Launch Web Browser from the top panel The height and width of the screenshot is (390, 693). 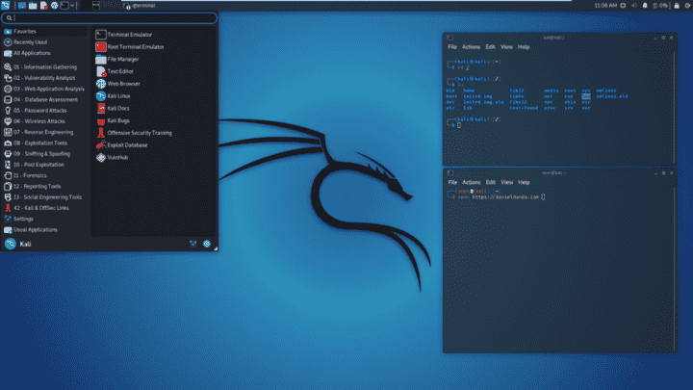point(54,6)
